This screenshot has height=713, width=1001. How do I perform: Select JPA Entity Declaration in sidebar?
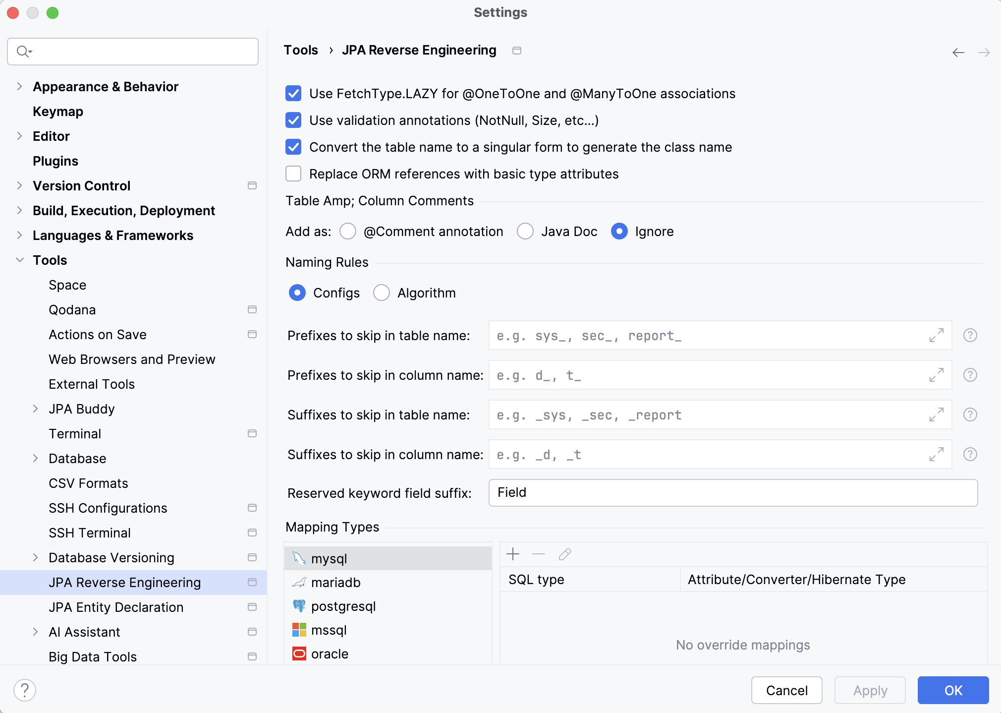click(116, 607)
